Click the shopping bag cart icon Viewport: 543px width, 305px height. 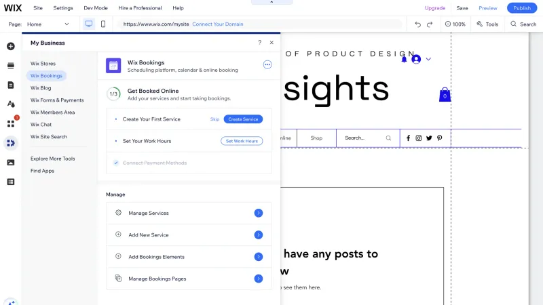(x=445, y=94)
